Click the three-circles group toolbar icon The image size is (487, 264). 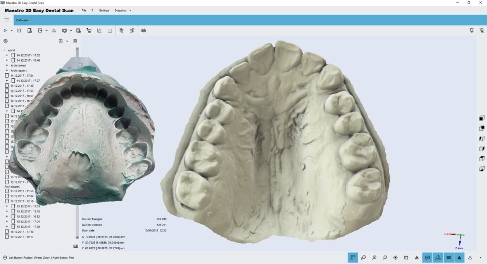54,30
